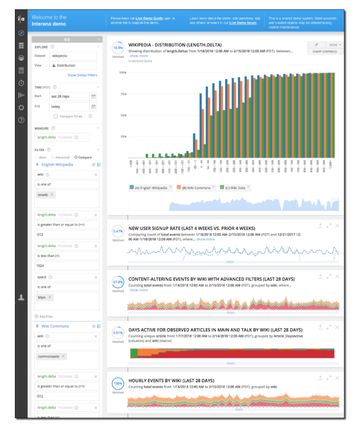Delete the Wiki Commons filter group

coord(94,326)
